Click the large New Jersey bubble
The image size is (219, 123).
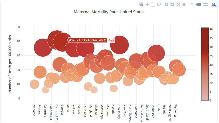pos(119,45)
